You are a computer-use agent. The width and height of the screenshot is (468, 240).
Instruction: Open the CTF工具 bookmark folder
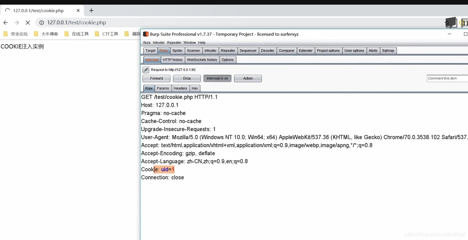106,34
